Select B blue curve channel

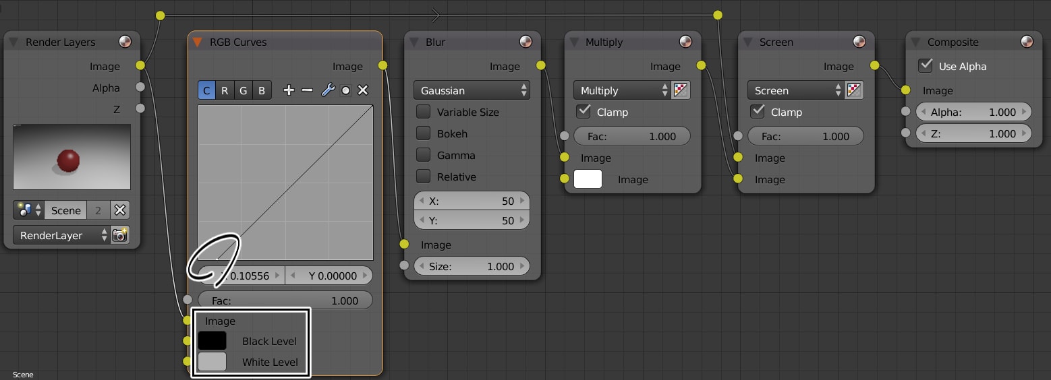(262, 90)
